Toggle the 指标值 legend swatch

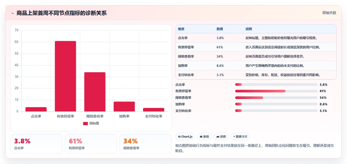click(x=85, y=123)
